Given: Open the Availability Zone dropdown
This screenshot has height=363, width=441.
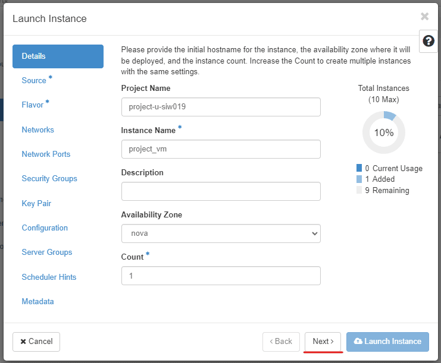Looking at the screenshot, I should (x=221, y=233).
